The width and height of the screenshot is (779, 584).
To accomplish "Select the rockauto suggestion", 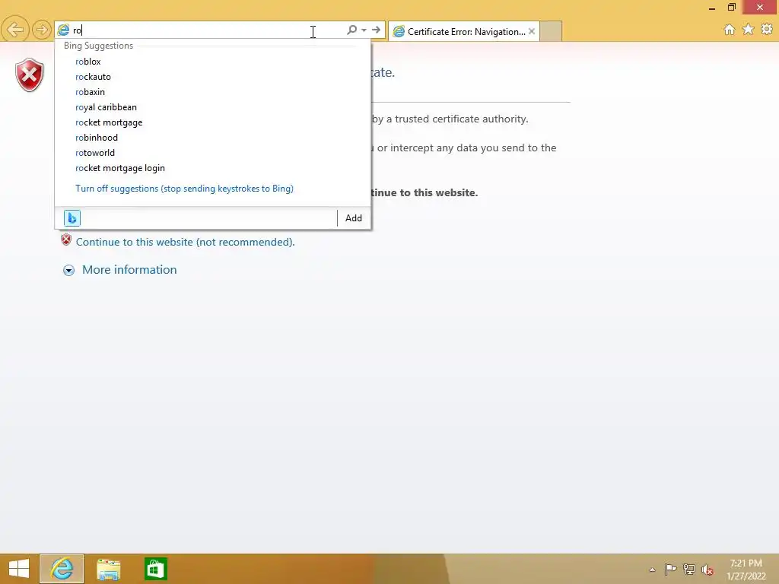I will (93, 77).
